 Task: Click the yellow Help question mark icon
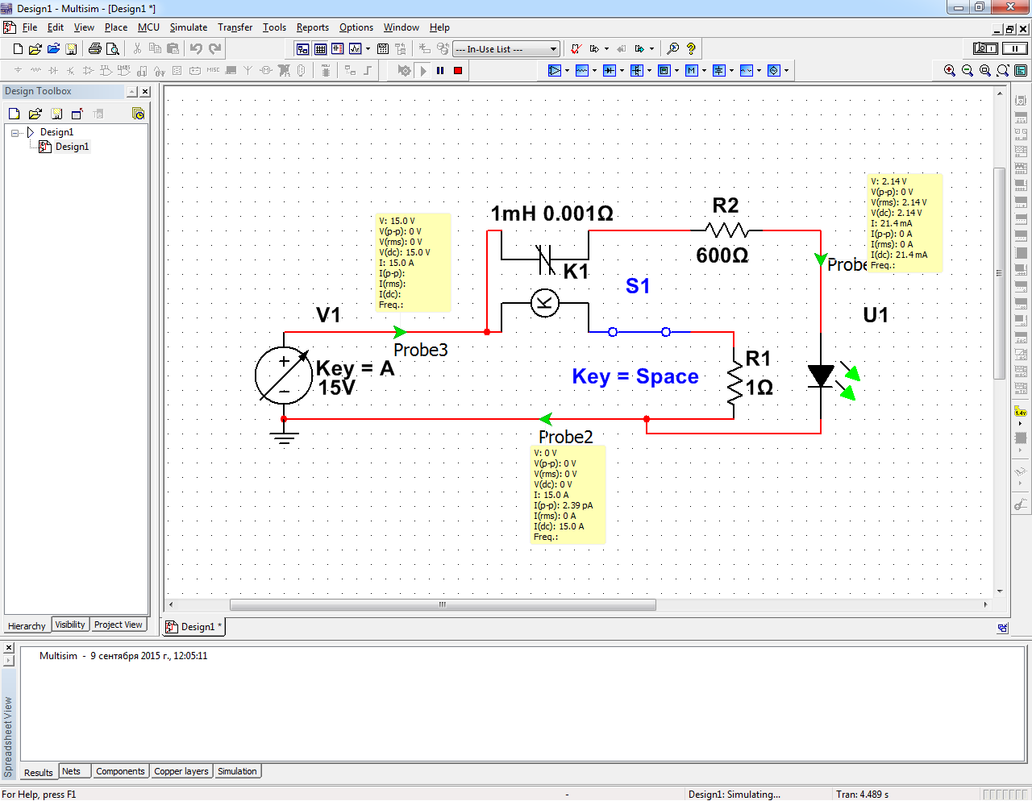click(x=691, y=49)
